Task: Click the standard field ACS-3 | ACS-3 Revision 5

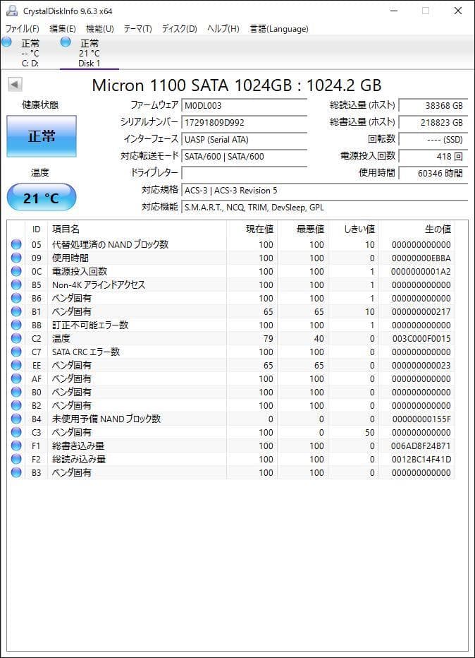Action: [x=325, y=190]
